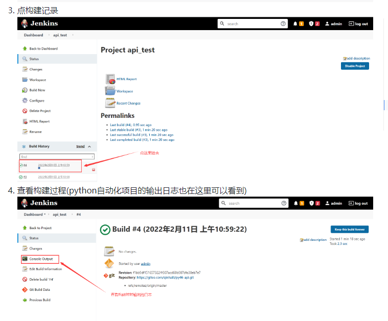This screenshot has width=388, height=321.
Task: Click the search help icon on the Build #4 page
Action: pos(284,203)
